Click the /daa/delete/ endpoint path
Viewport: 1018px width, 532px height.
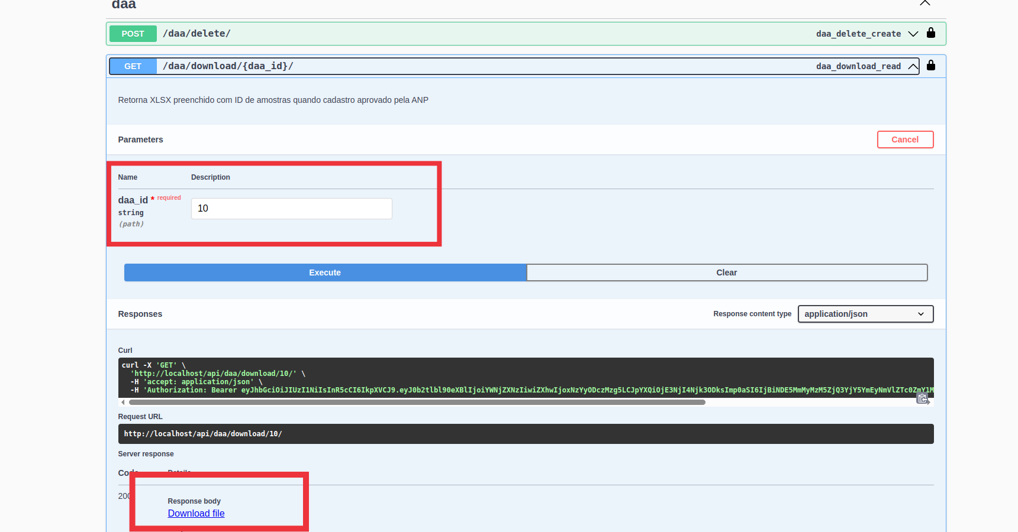tap(196, 34)
